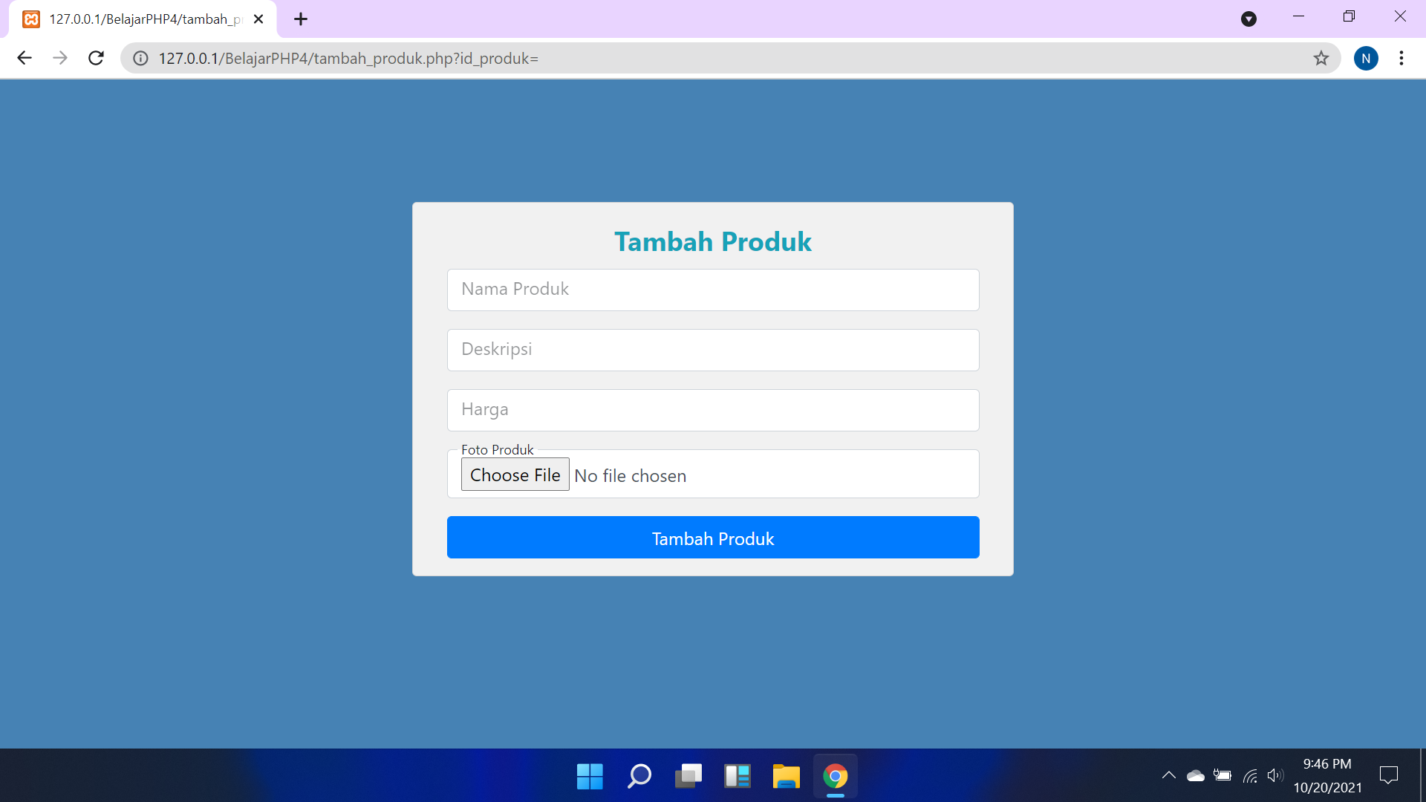This screenshot has height=802, width=1426.
Task: Open a new browser tab
Action: click(x=300, y=19)
